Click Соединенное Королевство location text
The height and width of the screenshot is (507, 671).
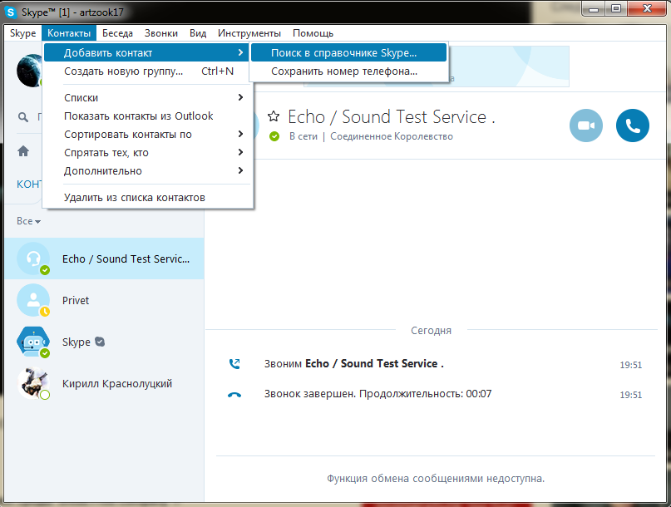pyautogui.click(x=391, y=136)
